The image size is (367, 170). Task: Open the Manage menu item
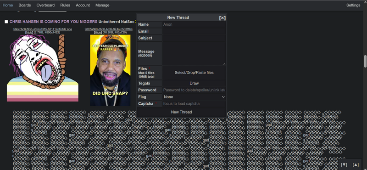102,5
